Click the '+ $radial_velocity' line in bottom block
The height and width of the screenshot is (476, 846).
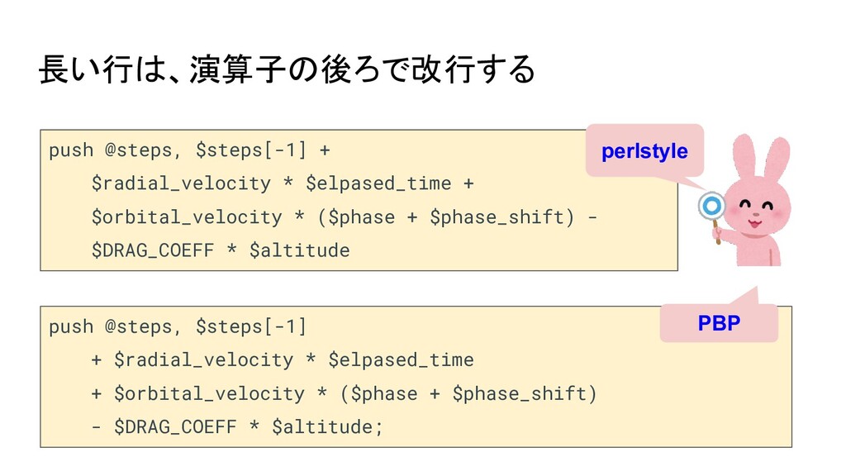(283, 360)
